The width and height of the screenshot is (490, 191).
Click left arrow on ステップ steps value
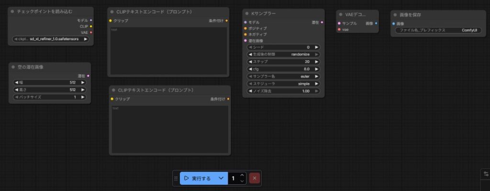(x=250, y=62)
